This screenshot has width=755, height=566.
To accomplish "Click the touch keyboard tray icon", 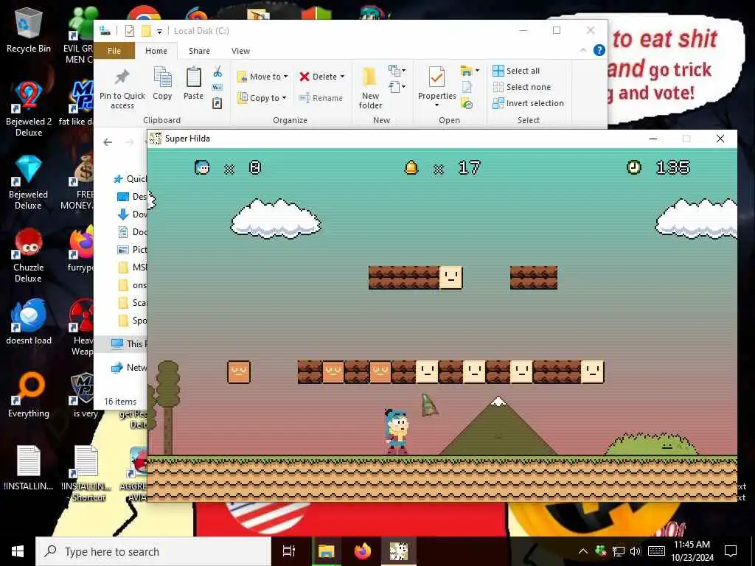I will pos(657,551).
